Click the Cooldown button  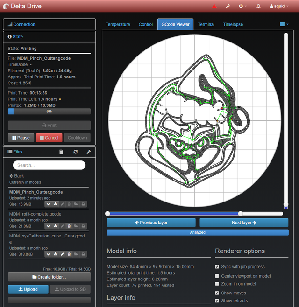77,138
